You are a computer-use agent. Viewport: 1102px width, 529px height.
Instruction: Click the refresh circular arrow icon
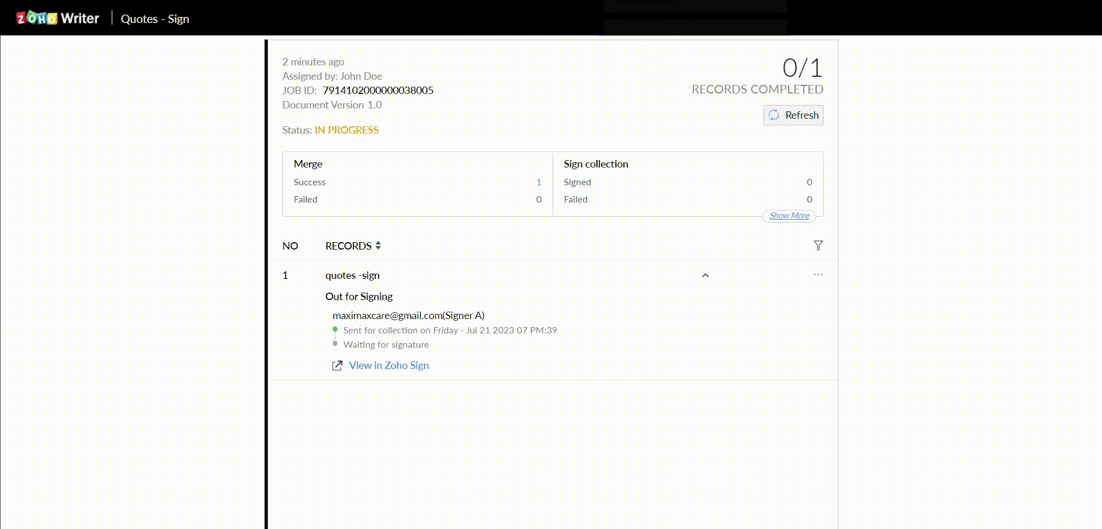(x=774, y=115)
